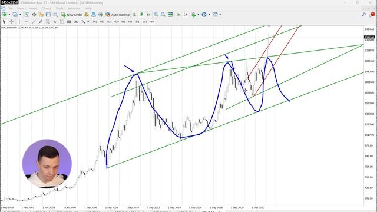This screenshot has height=212, width=377.
Task: Open the File menu
Action: coord(10,8)
